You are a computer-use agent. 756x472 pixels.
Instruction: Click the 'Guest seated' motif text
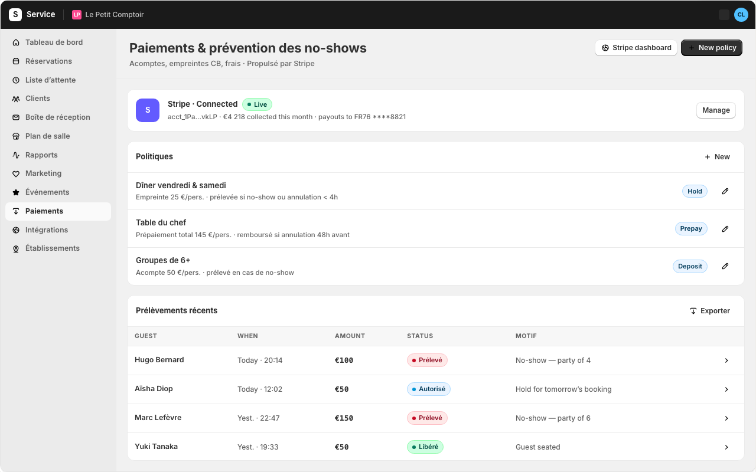click(x=538, y=447)
